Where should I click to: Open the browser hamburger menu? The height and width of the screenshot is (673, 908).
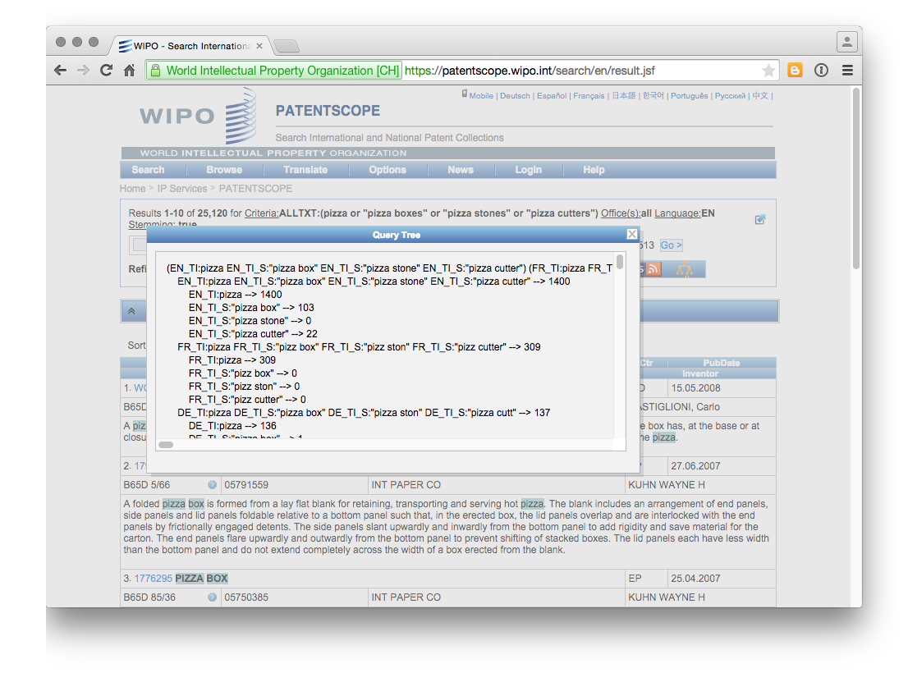[847, 71]
